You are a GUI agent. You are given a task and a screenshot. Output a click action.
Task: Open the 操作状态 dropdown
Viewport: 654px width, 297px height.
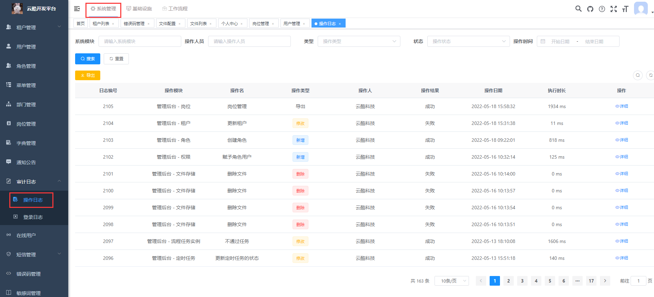tap(468, 41)
